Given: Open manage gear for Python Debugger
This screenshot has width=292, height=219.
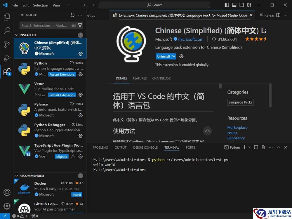Looking at the screenshot, I should (81, 136).
